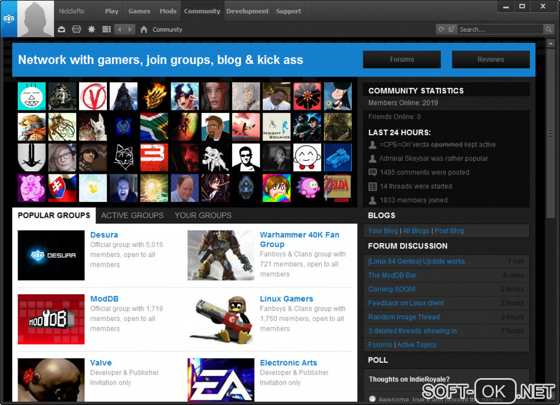The height and width of the screenshot is (405, 560).
Task: Open the Games menu tab
Action: click(x=139, y=11)
